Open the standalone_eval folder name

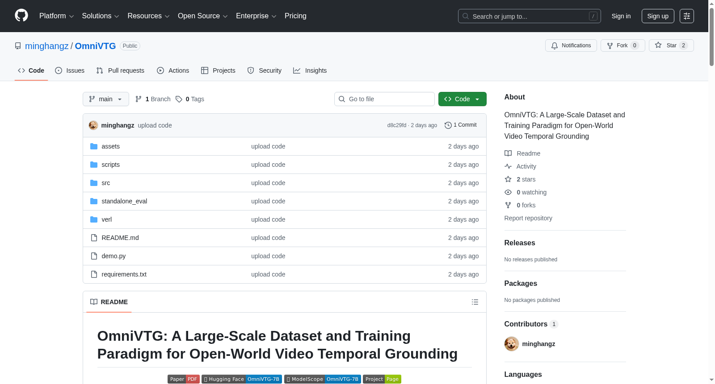tap(124, 201)
